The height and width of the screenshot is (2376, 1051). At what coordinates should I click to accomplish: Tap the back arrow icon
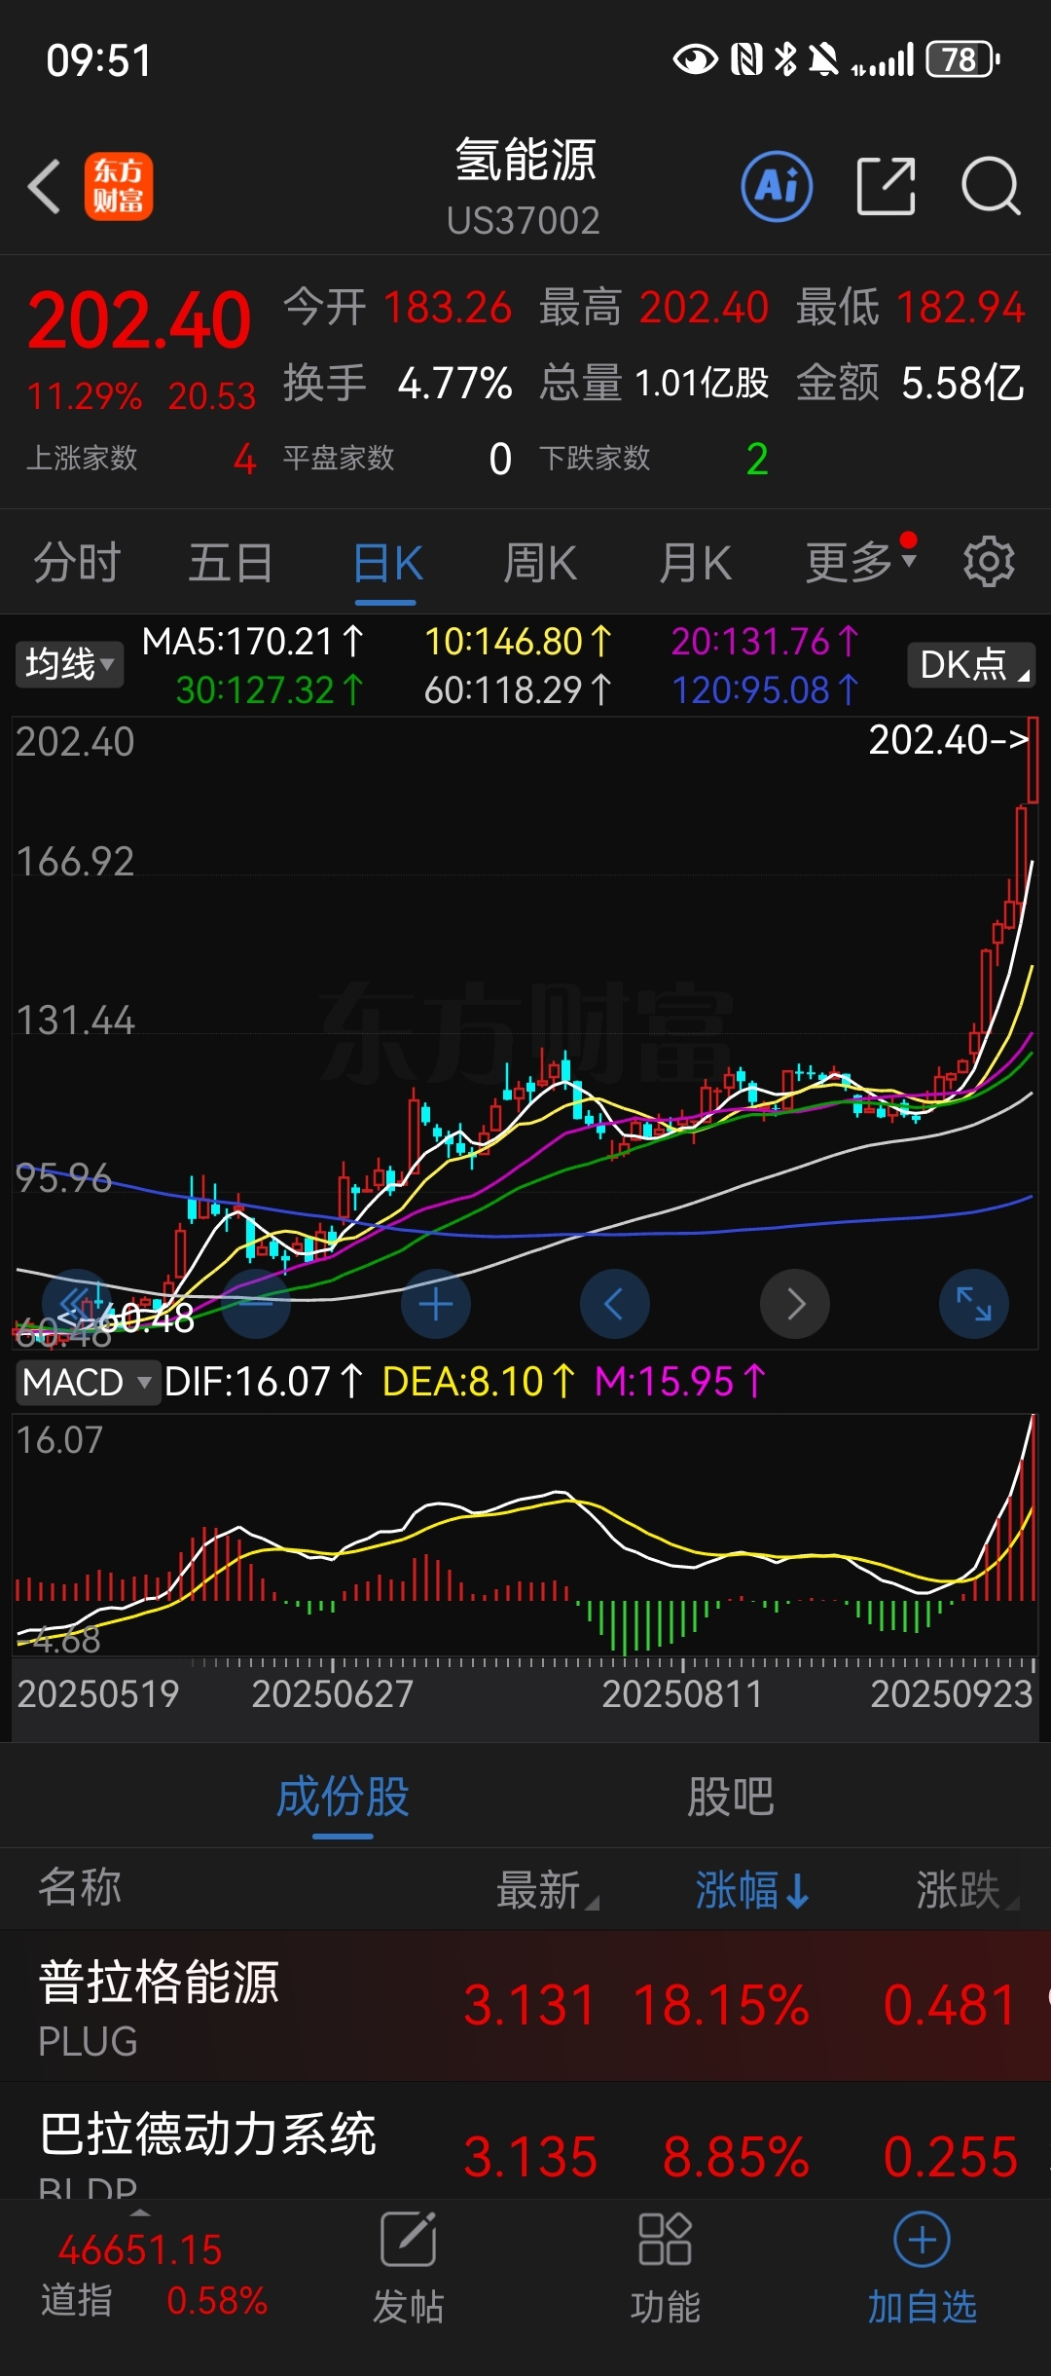pyautogui.click(x=45, y=186)
